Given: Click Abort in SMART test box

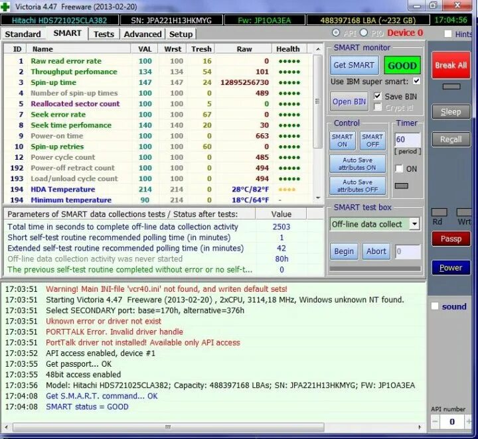Looking at the screenshot, I should click(x=376, y=251).
